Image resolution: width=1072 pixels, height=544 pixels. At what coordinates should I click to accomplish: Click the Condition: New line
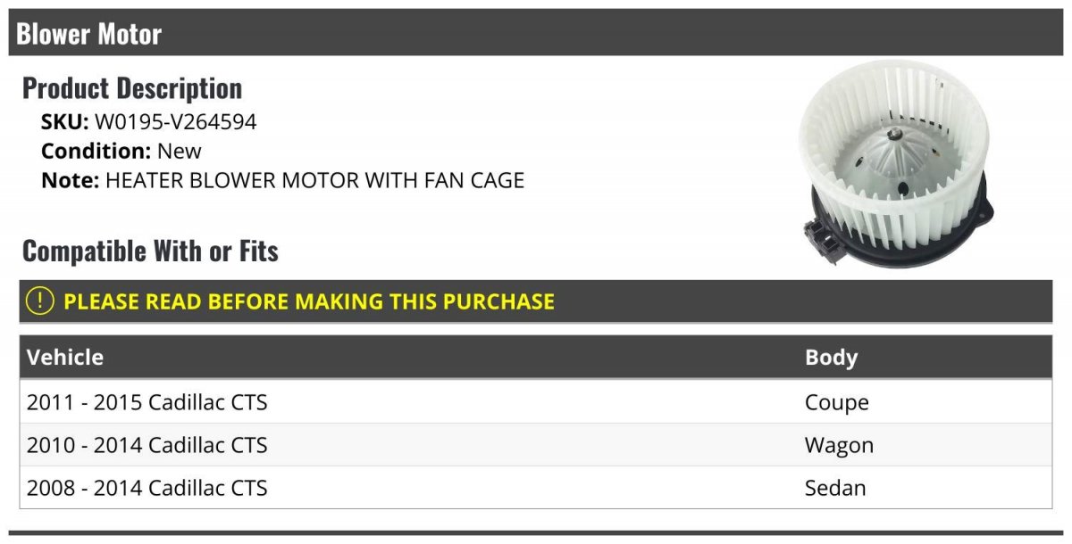point(121,151)
